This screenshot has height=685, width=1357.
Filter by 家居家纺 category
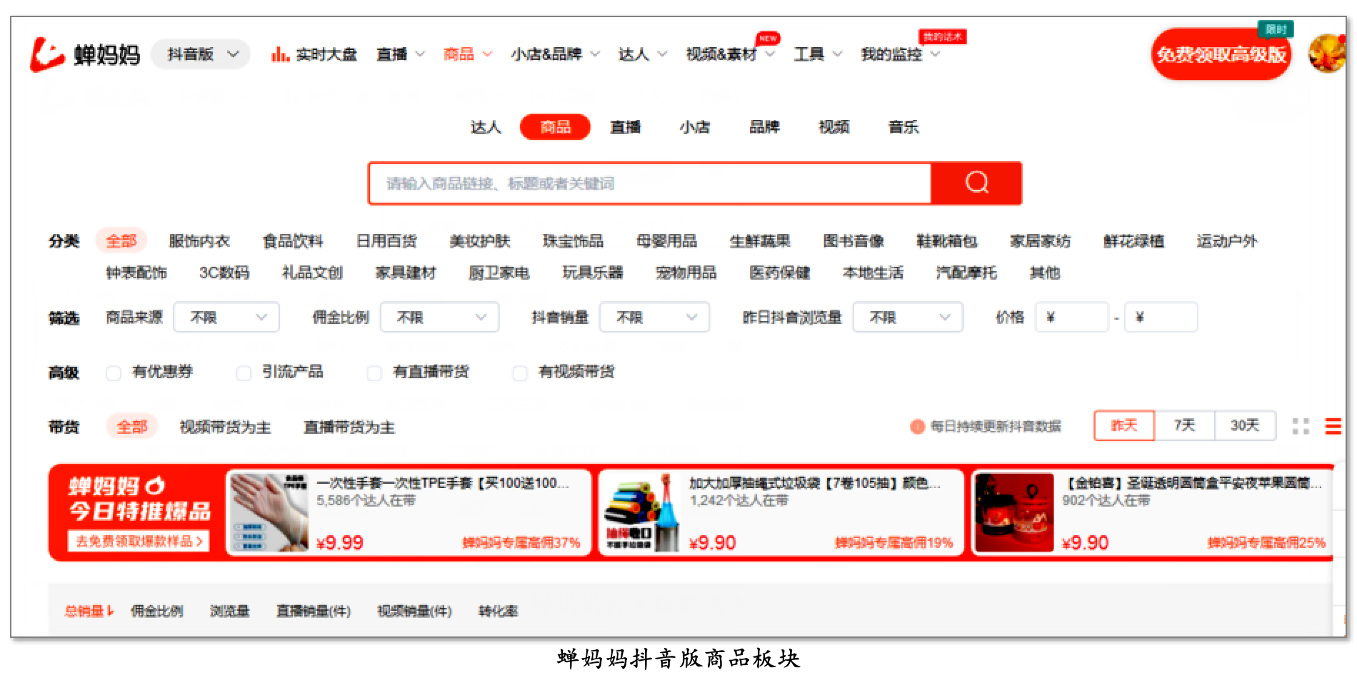[x=1041, y=241]
